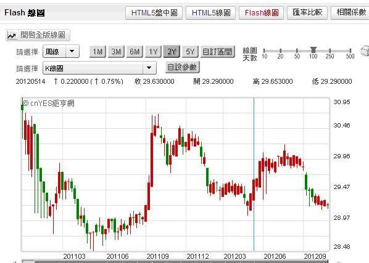Click the 28.48 price label
Image resolution: width=369 pixels, height=263 pixels.
(x=342, y=247)
